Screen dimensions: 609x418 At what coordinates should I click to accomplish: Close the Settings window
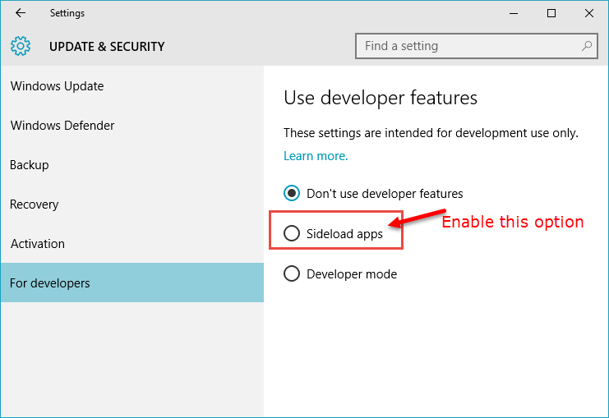click(588, 13)
